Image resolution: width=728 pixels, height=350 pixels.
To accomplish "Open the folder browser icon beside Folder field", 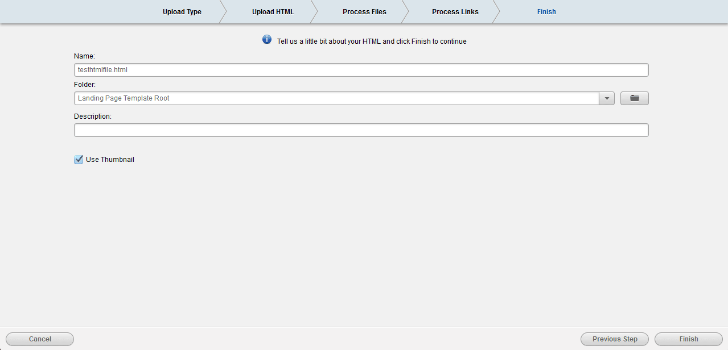I will click(x=634, y=98).
